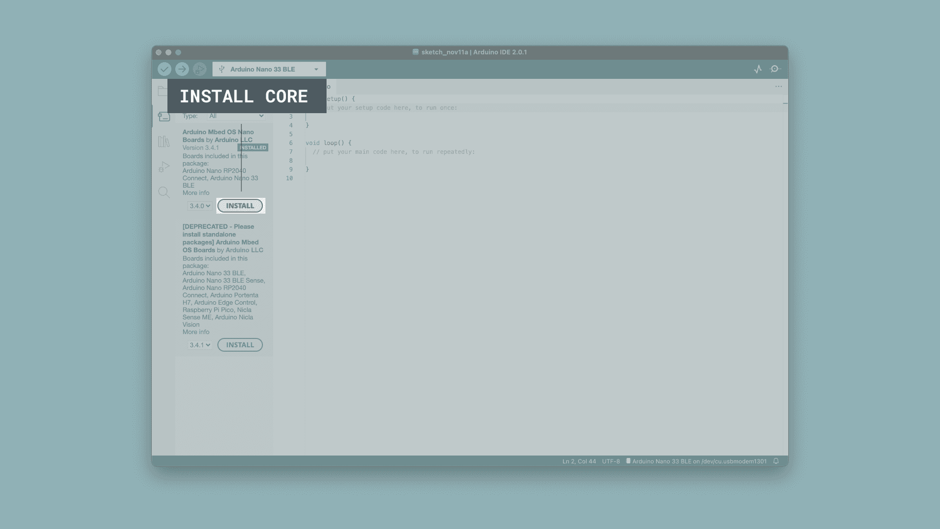Open the Serial Plotter
This screenshot has height=529, width=940.
pyautogui.click(x=758, y=69)
